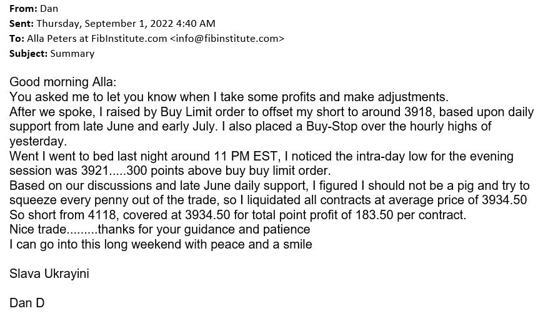
Task: Click the average price 3934.50
Action: click(504, 200)
